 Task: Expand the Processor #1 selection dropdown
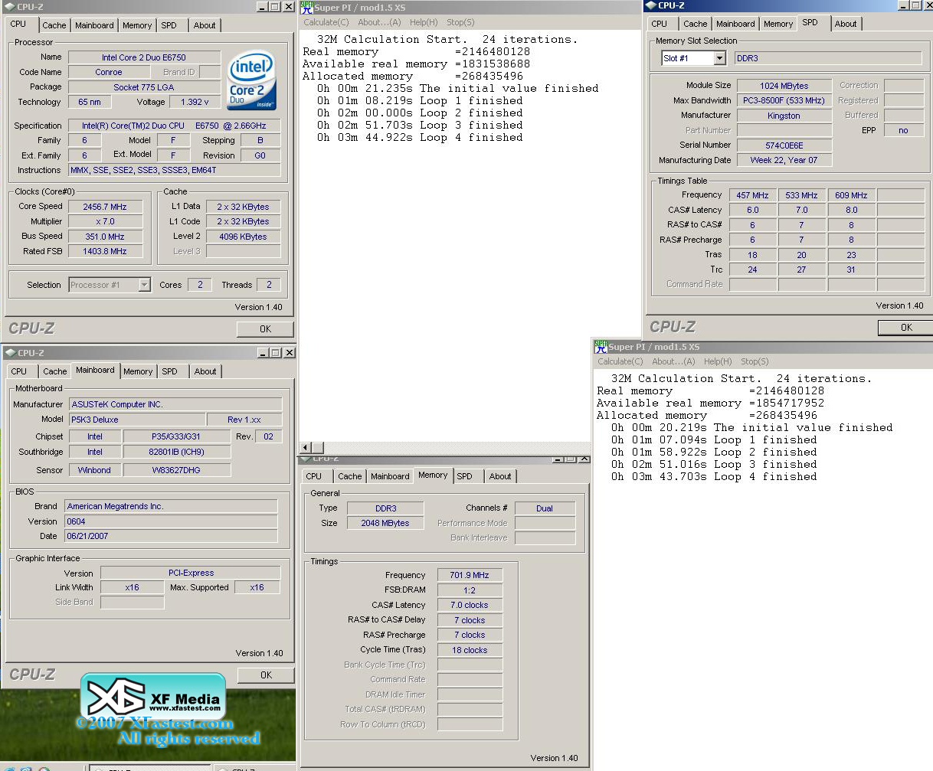point(144,285)
